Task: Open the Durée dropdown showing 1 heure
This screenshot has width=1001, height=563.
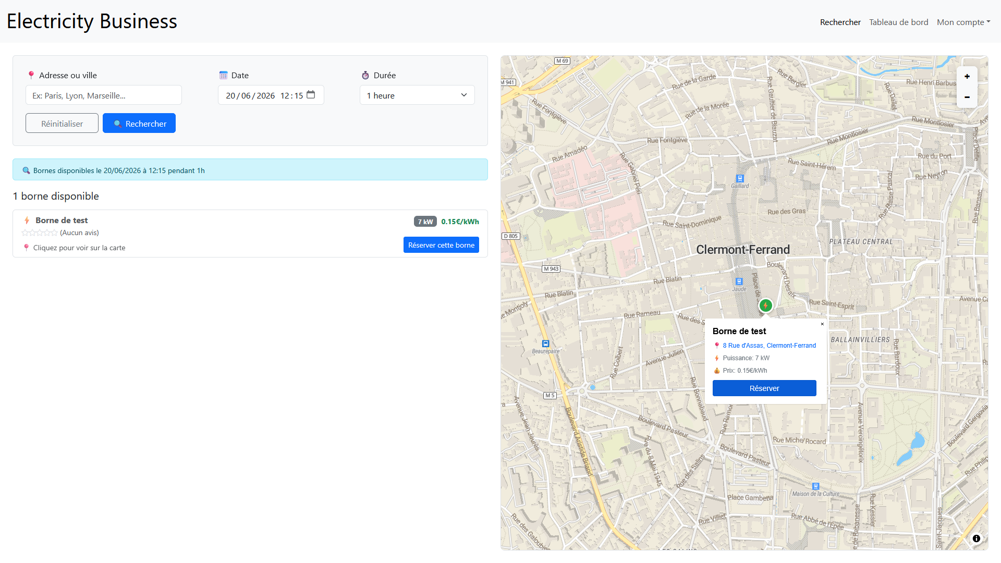Action: point(417,95)
